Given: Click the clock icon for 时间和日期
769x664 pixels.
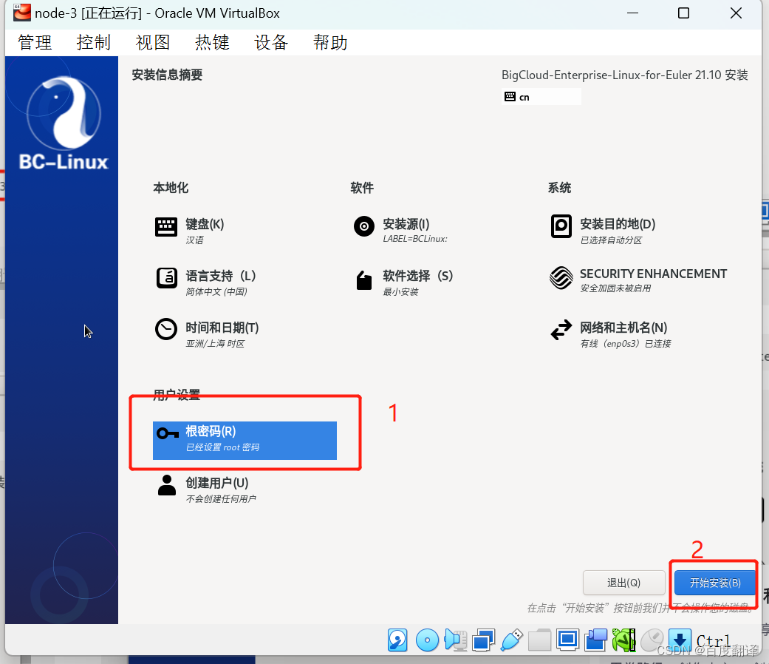Looking at the screenshot, I should 166,329.
